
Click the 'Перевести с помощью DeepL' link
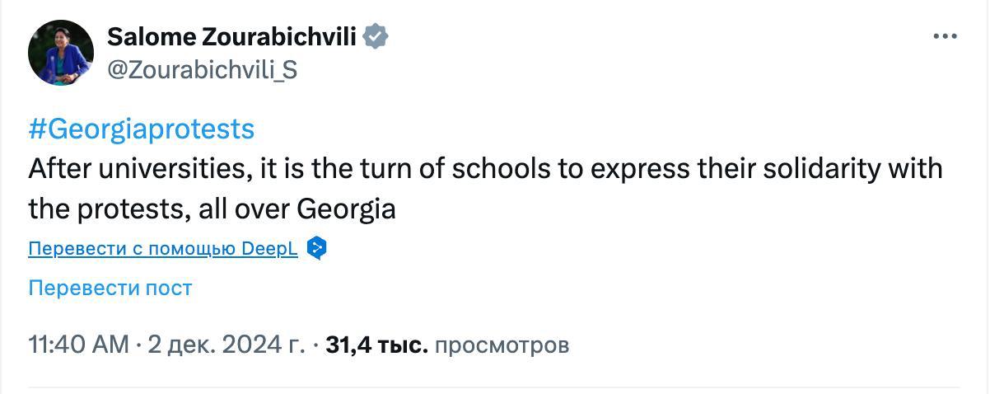[x=163, y=249]
